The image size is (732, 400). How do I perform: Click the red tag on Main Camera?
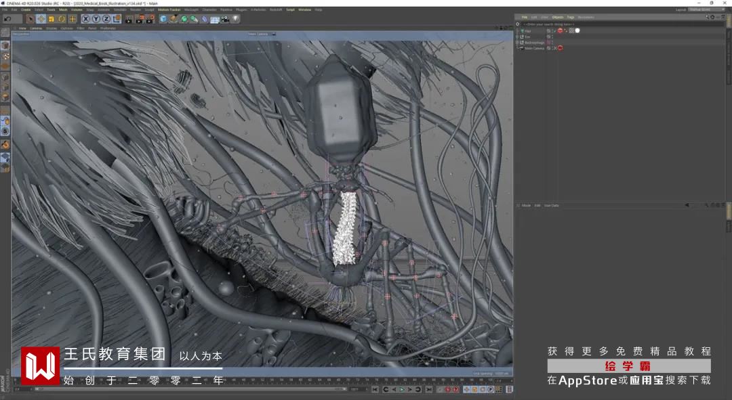[561, 48]
